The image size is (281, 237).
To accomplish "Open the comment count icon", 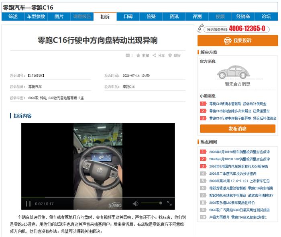I will [x=128, y=55].
